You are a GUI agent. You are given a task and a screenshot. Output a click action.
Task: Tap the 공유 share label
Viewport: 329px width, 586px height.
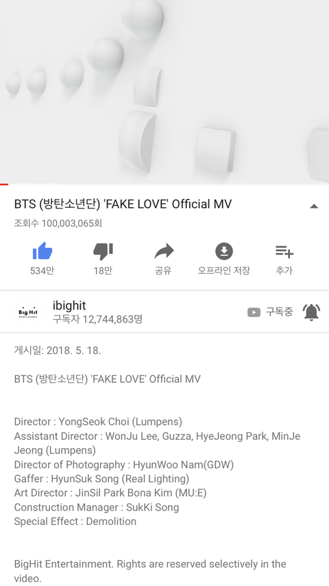pyautogui.click(x=163, y=270)
